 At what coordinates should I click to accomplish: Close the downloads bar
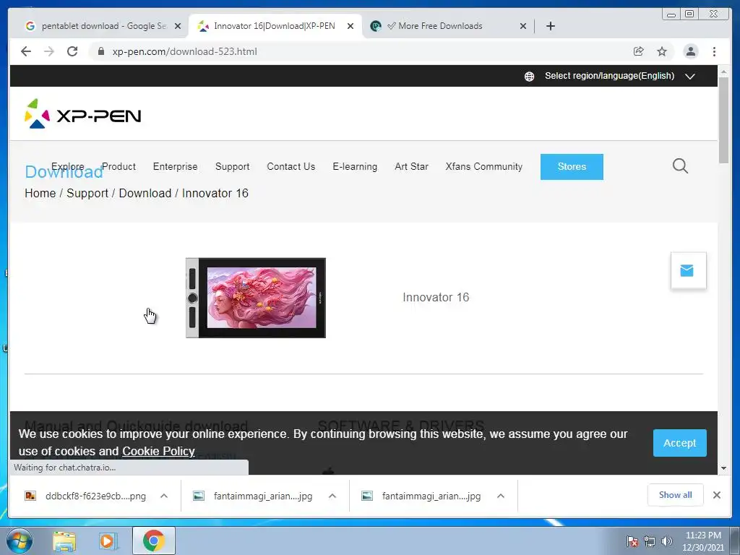[x=716, y=495]
